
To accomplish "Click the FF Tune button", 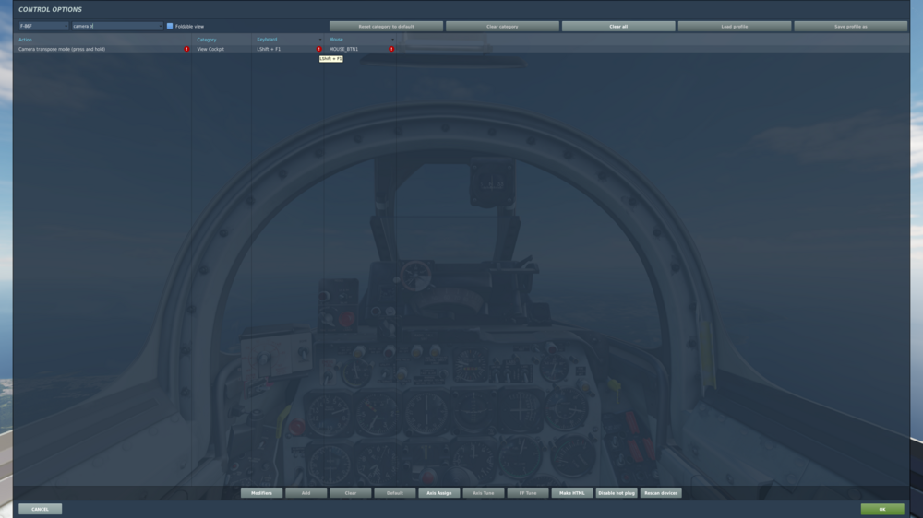I will click(528, 493).
